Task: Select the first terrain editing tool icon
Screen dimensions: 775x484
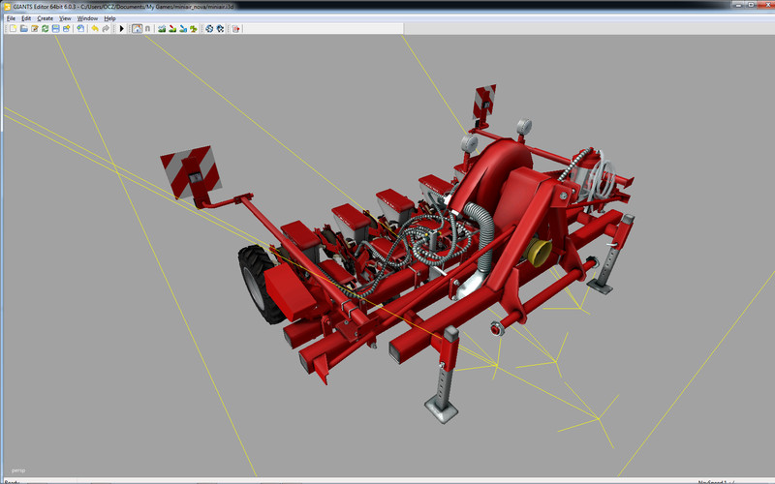Action: [x=162, y=29]
